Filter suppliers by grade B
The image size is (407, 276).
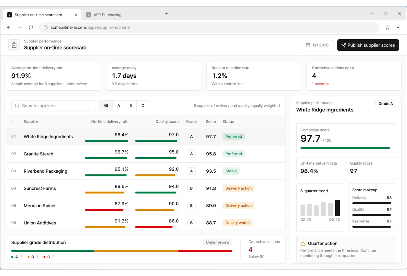(x=131, y=106)
